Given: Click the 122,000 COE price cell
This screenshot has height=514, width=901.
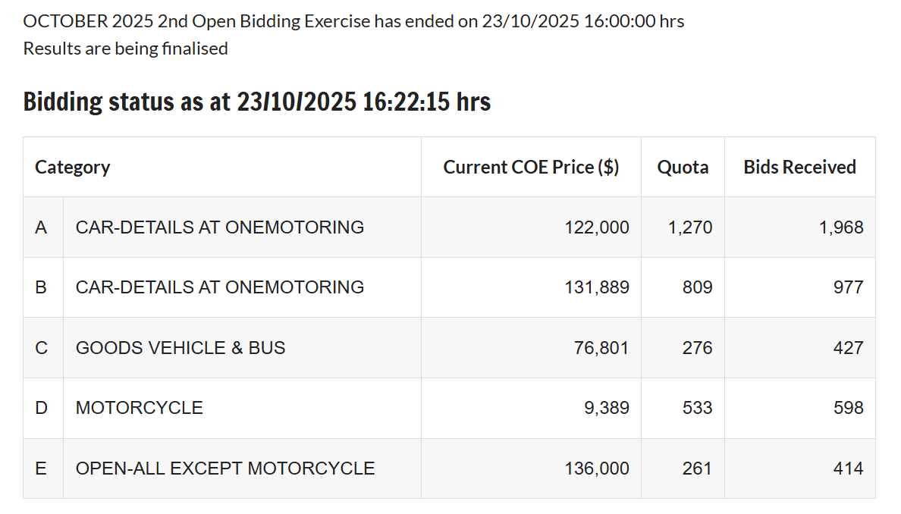Looking at the screenshot, I should coord(597,227).
